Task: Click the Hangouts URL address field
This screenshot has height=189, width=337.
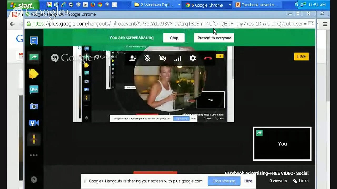Action: click(170, 24)
